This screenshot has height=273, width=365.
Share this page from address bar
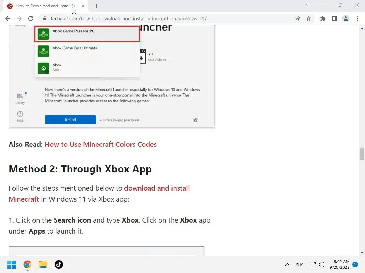[297, 18]
